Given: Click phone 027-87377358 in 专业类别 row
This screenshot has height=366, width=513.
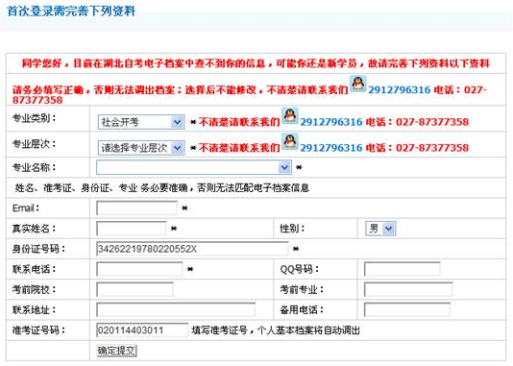Looking at the screenshot, I should pyautogui.click(x=432, y=122).
